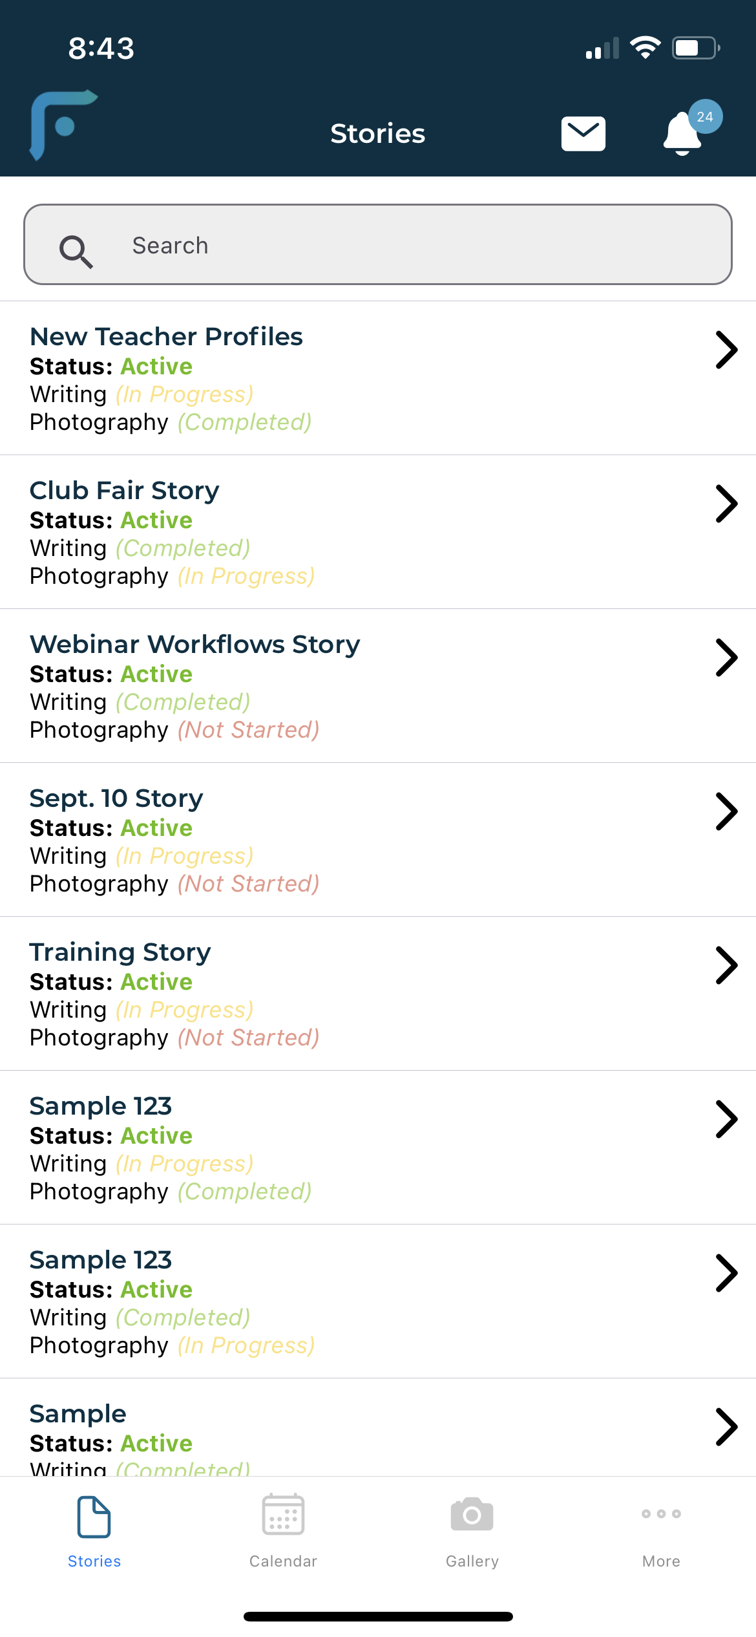The height and width of the screenshot is (1637, 756).
Task: Expand Webinar Workflows Story chevron
Action: pyautogui.click(x=726, y=658)
